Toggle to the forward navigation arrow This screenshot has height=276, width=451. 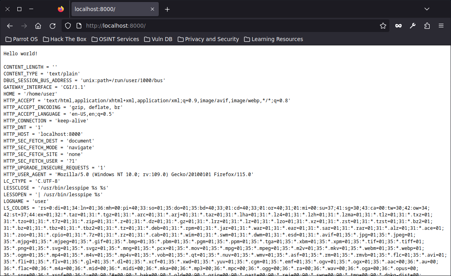pyautogui.click(x=24, y=26)
